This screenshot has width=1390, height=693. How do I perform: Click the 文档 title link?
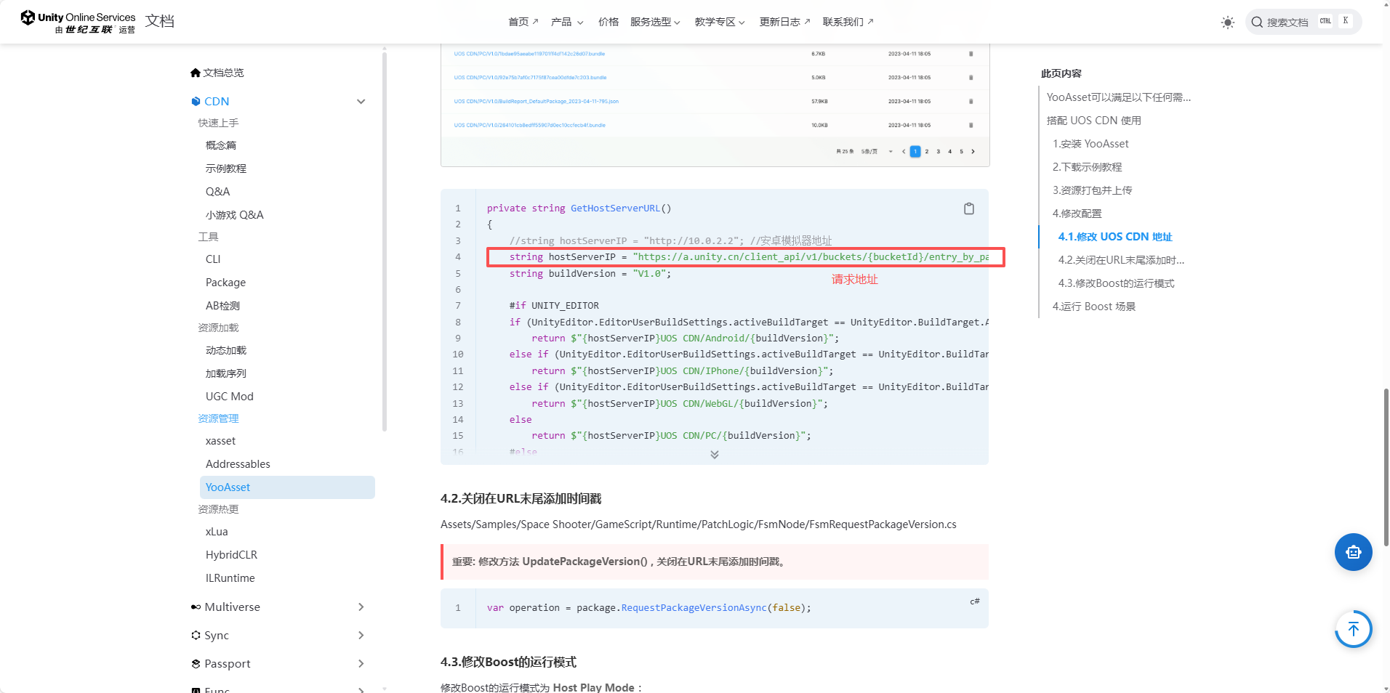point(159,21)
